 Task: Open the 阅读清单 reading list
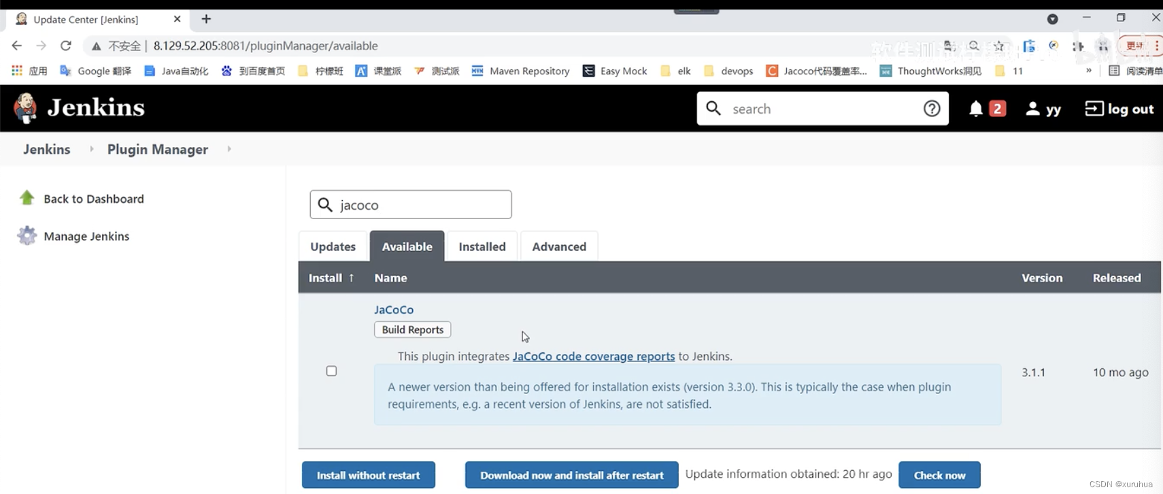point(1135,71)
